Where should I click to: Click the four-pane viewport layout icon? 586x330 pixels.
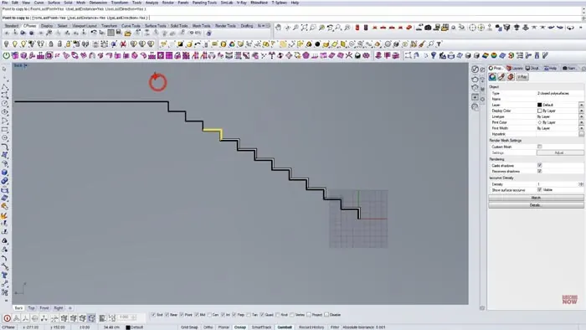tap(111, 33)
